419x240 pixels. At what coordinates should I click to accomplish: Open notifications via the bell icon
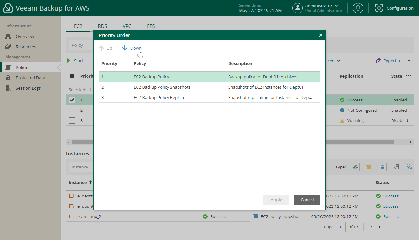coord(358,8)
